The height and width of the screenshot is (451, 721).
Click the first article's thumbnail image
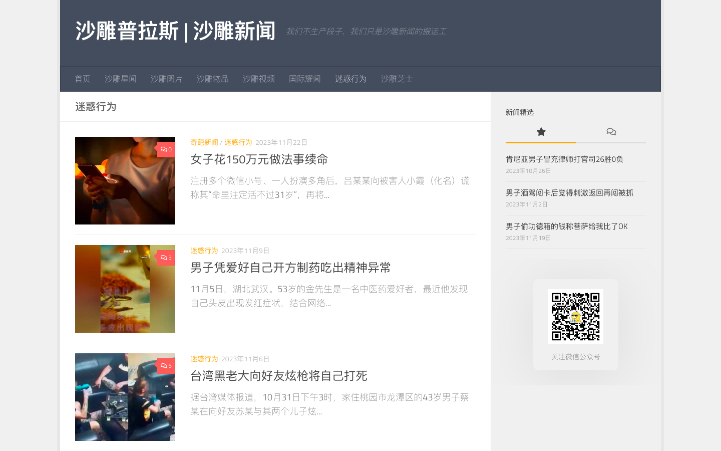click(125, 180)
